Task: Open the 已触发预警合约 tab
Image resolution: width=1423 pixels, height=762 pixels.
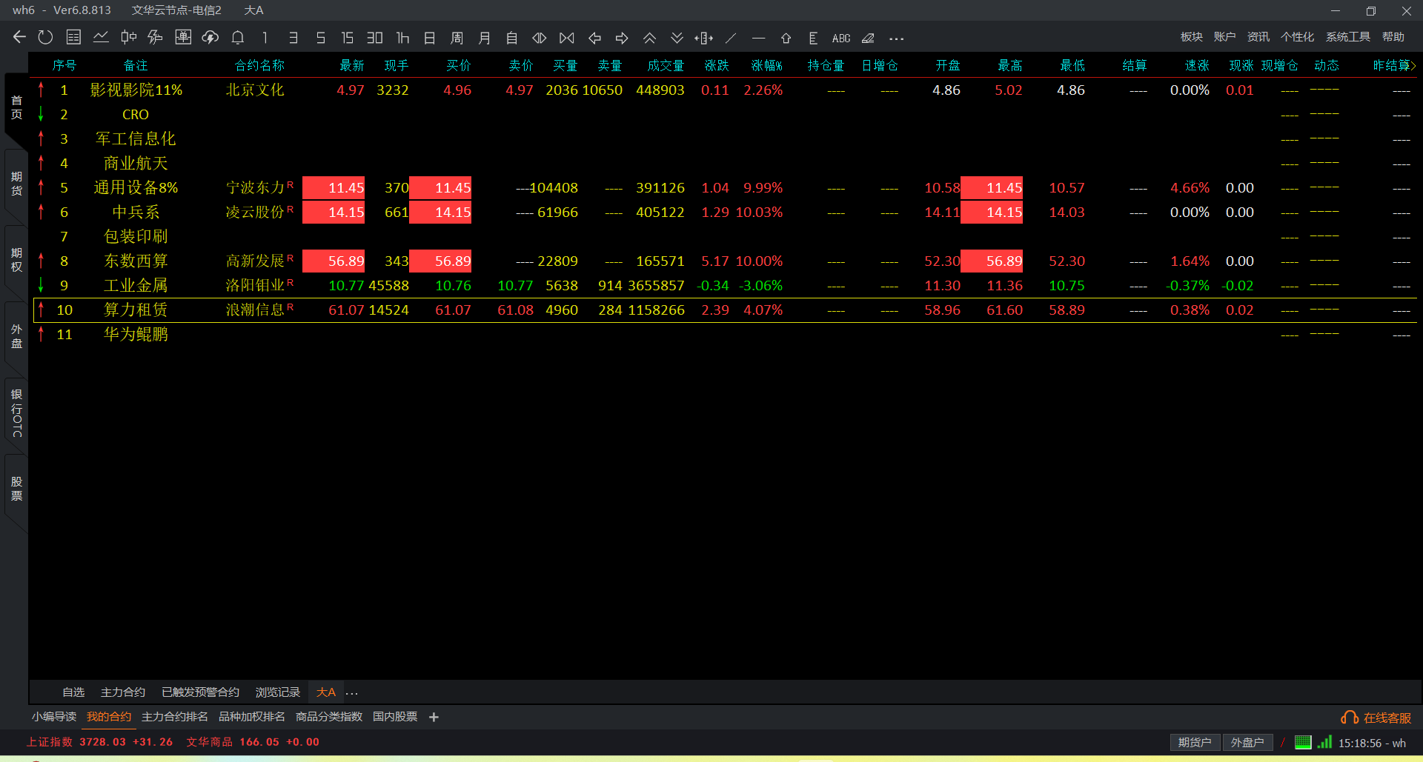Action: (200, 692)
